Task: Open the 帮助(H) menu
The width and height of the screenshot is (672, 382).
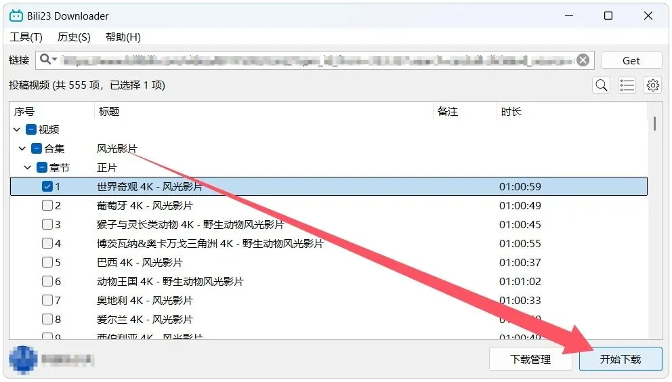Action: coord(123,37)
